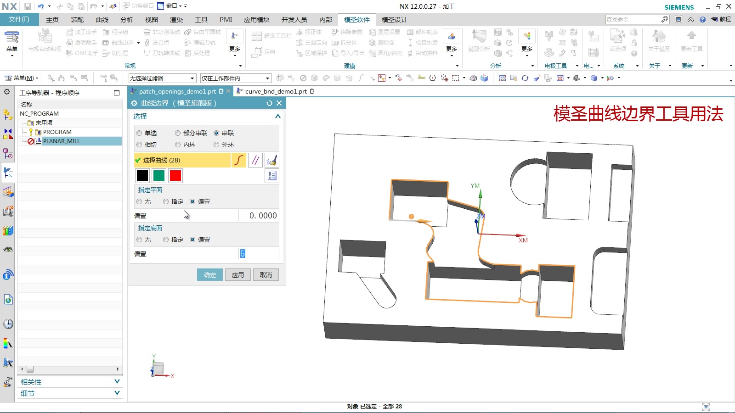This screenshot has width=735, height=413.
Task: Open the 文件(F) menu
Action: (x=19, y=19)
